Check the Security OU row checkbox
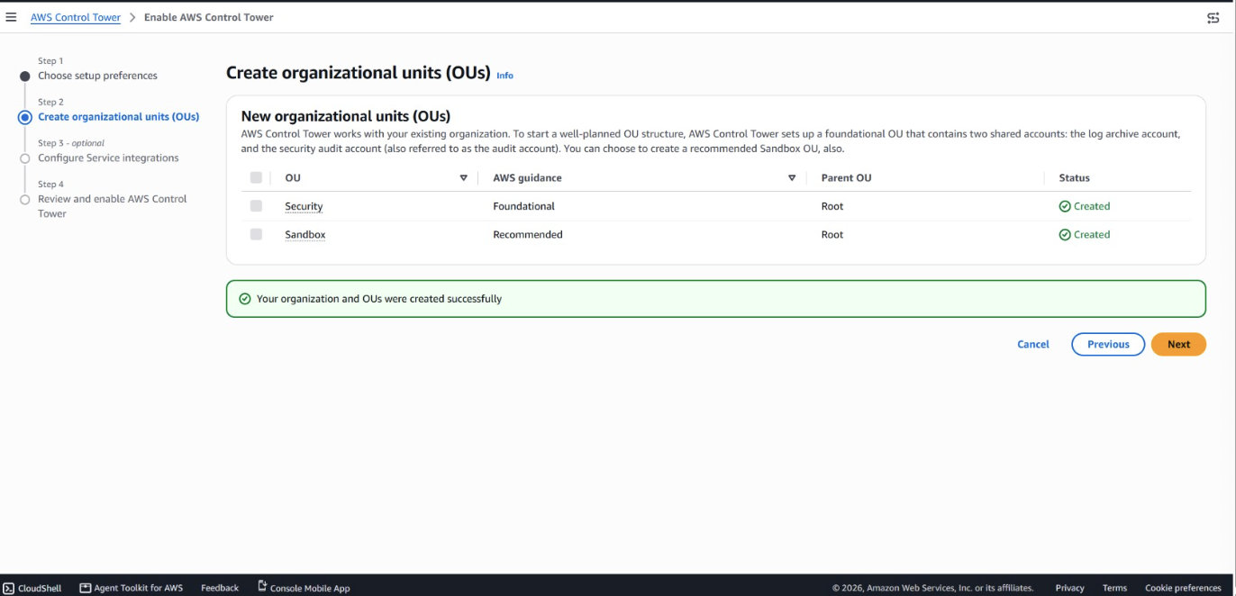The image size is (1236, 596). pyautogui.click(x=256, y=206)
